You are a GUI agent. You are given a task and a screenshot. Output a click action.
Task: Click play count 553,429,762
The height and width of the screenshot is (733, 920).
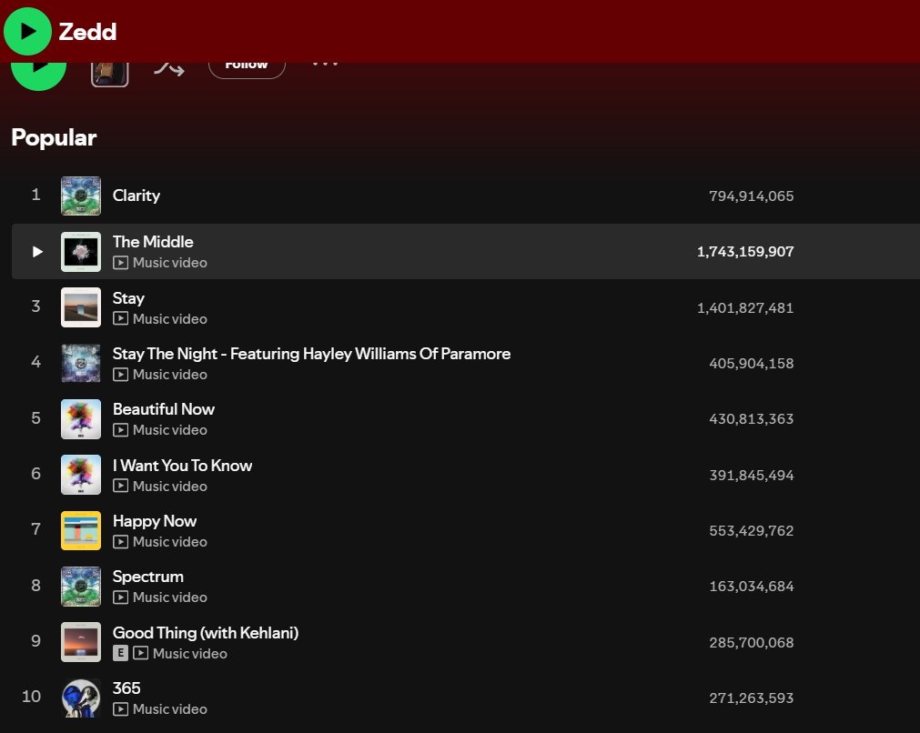(x=751, y=531)
